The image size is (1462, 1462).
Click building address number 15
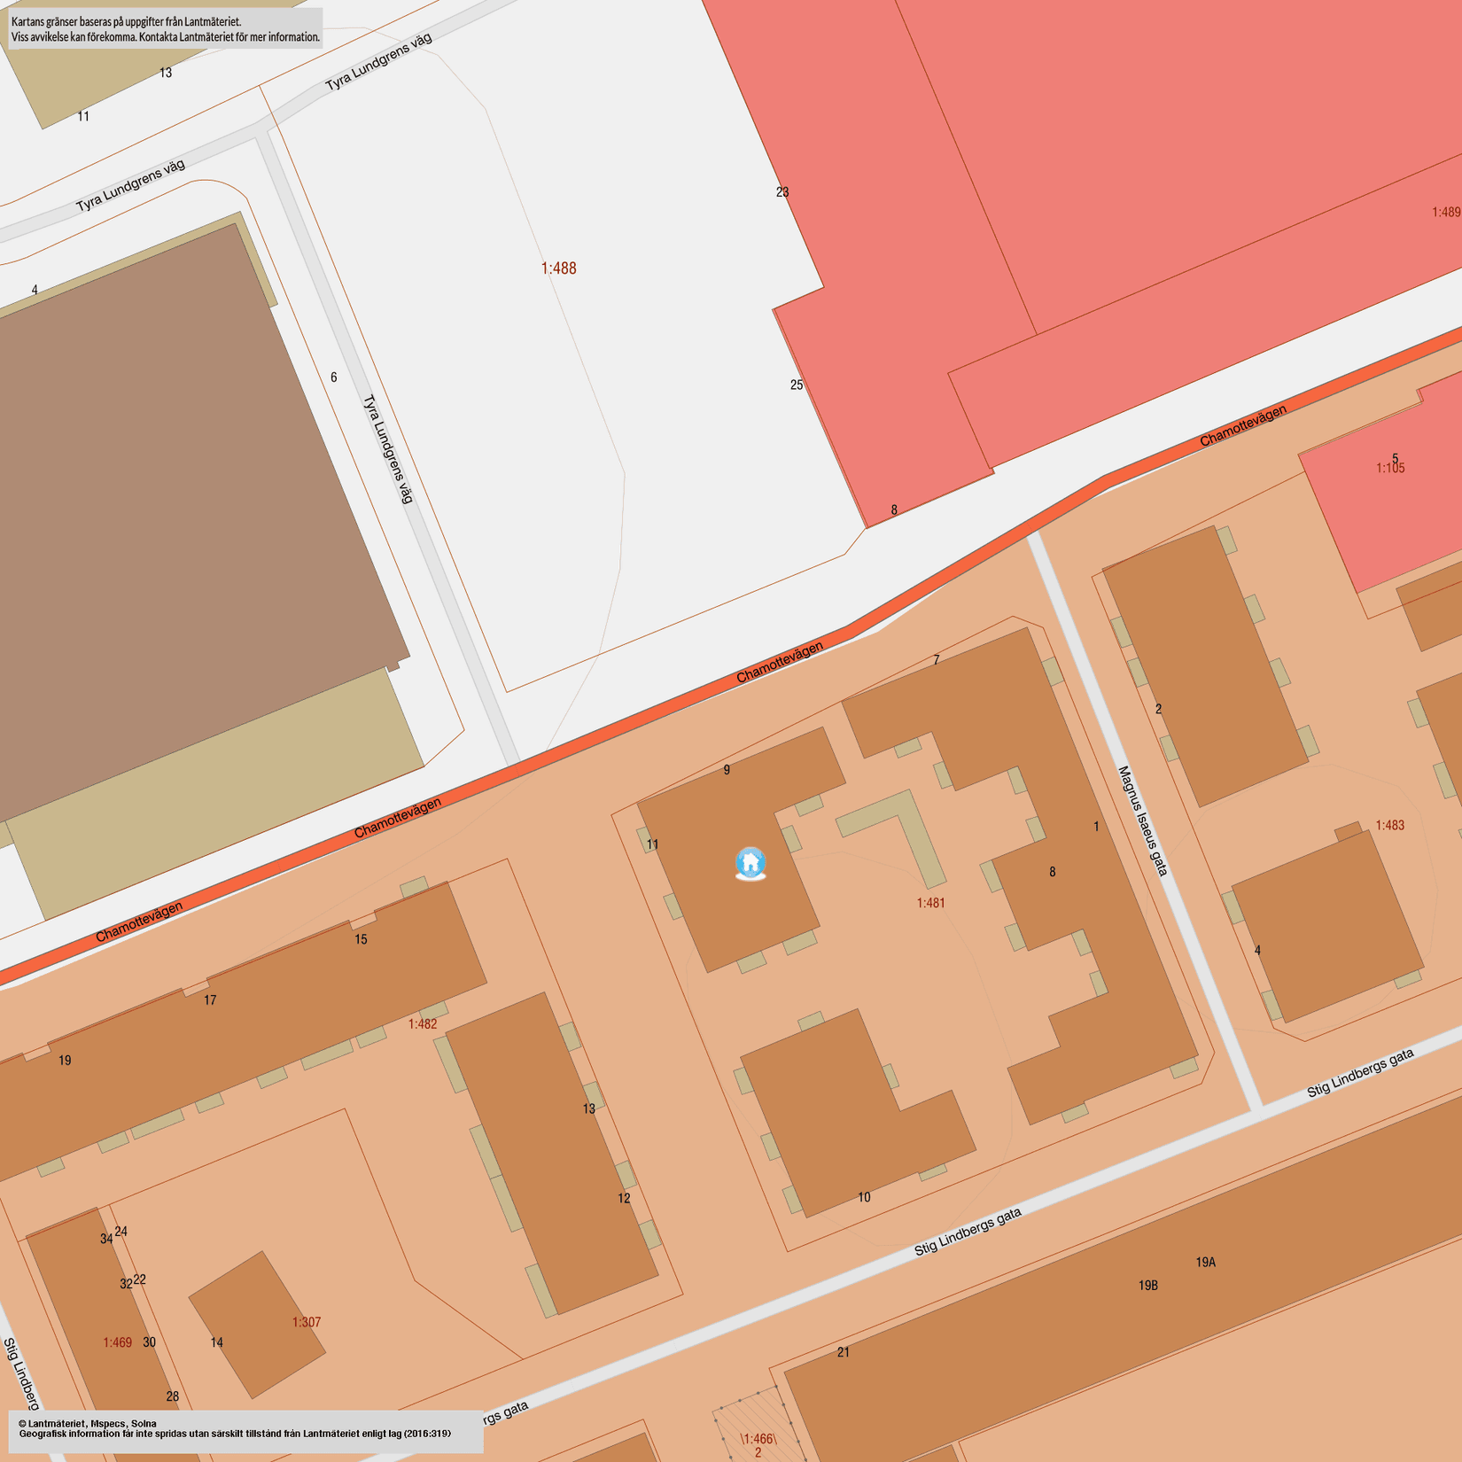click(x=361, y=939)
